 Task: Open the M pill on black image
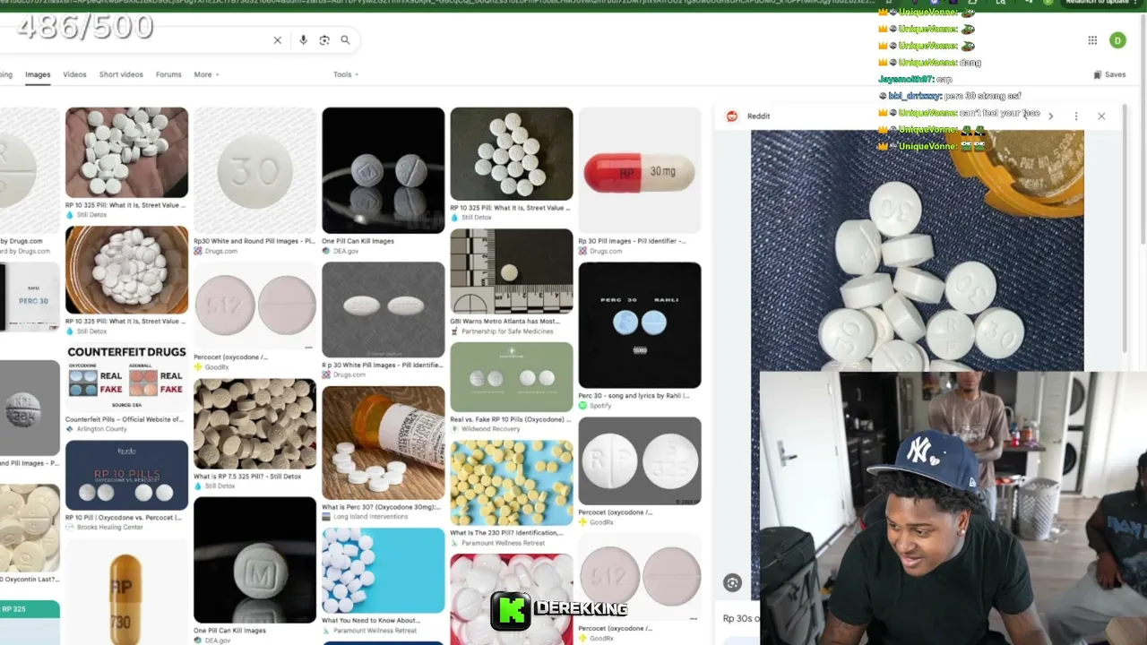click(x=254, y=560)
